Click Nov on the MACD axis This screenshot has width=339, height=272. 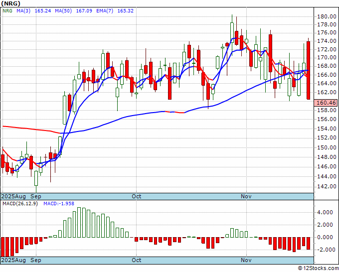246,260
